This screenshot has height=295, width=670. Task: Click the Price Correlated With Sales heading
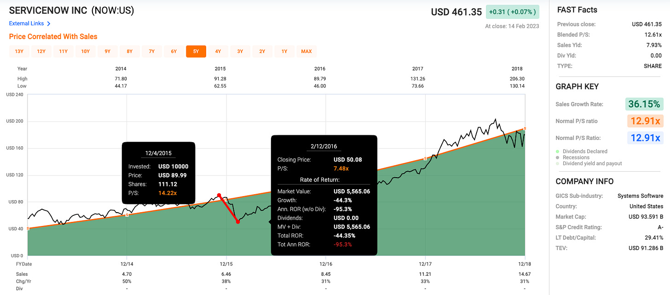click(53, 36)
